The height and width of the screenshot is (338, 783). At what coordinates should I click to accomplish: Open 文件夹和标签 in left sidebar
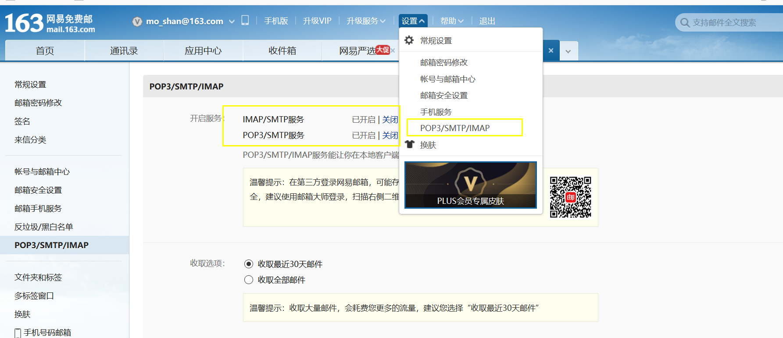click(x=38, y=278)
